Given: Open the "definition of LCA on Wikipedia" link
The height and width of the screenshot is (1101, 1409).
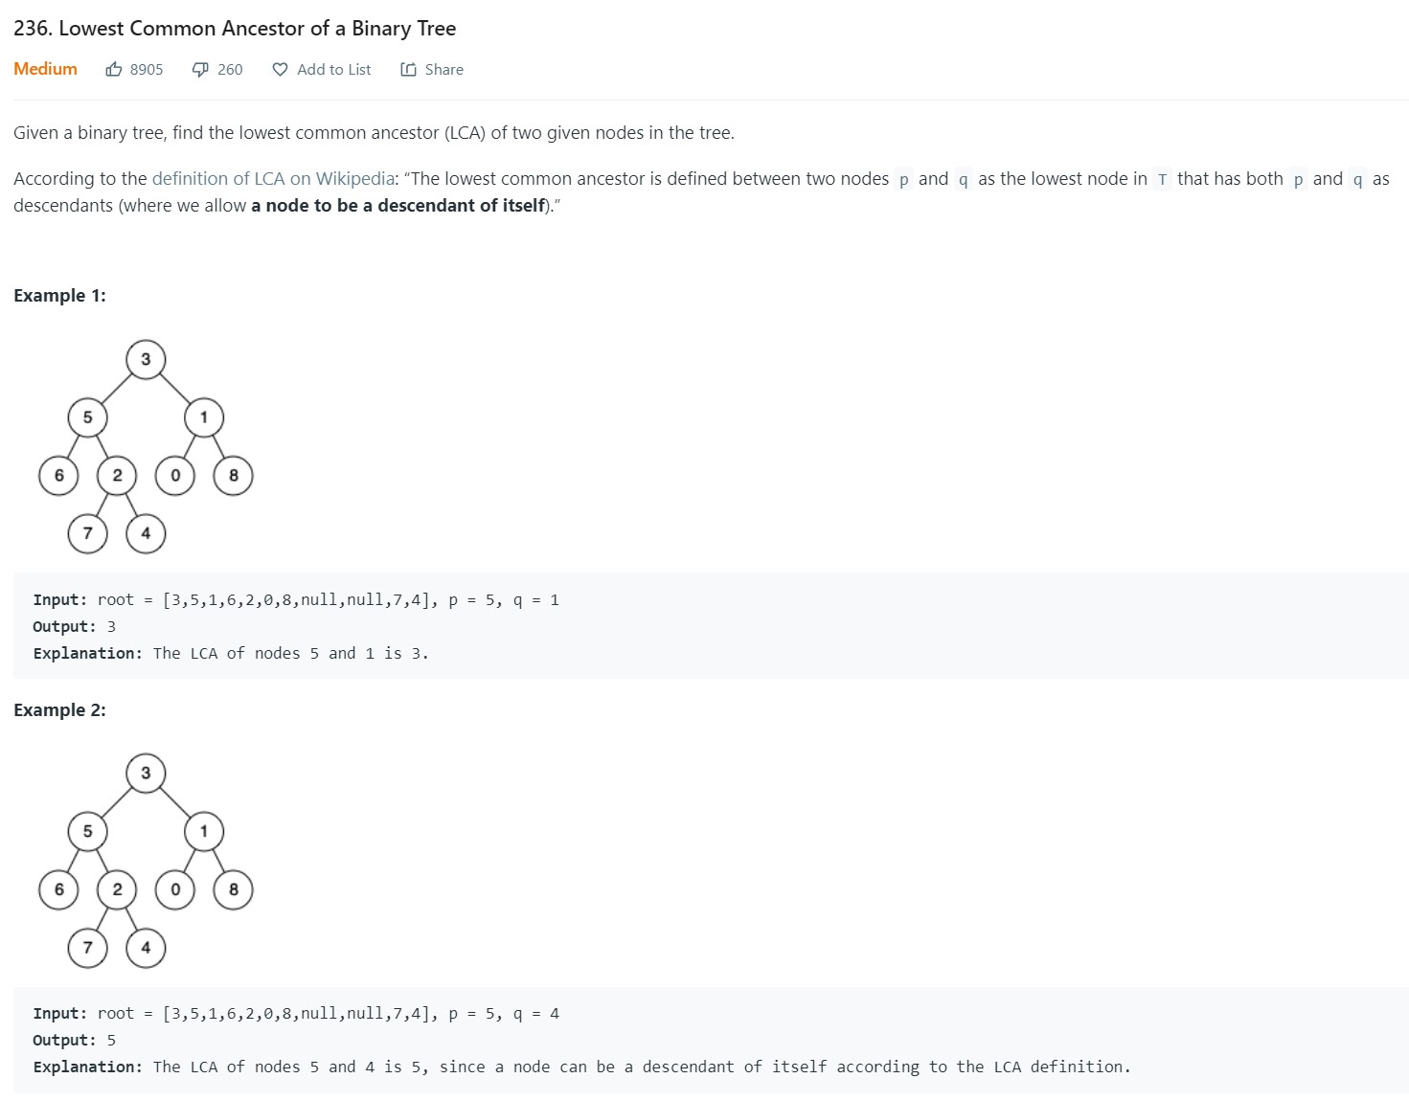Looking at the screenshot, I should click(x=273, y=178).
